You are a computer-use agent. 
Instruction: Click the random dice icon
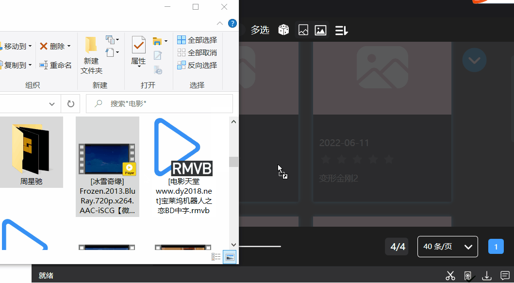283,30
